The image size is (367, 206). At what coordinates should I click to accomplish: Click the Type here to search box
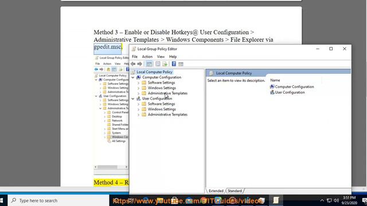click(58, 200)
